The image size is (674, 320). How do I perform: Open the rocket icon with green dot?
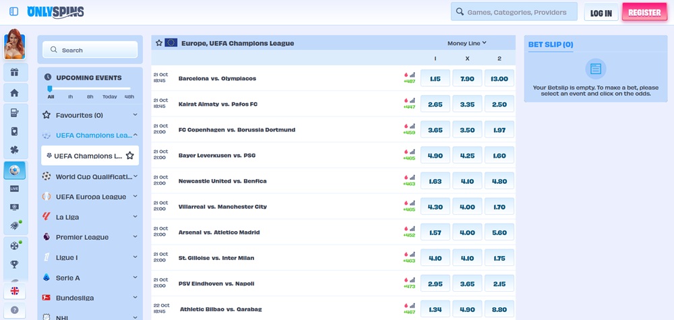point(15,225)
